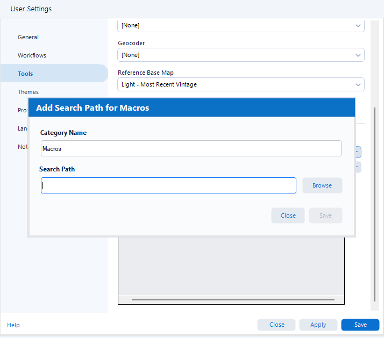The width and height of the screenshot is (384, 338).
Task: Click the horizontal scrollbar in the list box
Action: 232,299
